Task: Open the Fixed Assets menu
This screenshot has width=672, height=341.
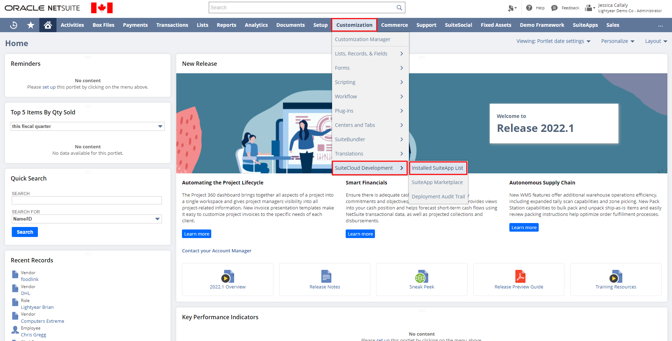Action: (496, 25)
